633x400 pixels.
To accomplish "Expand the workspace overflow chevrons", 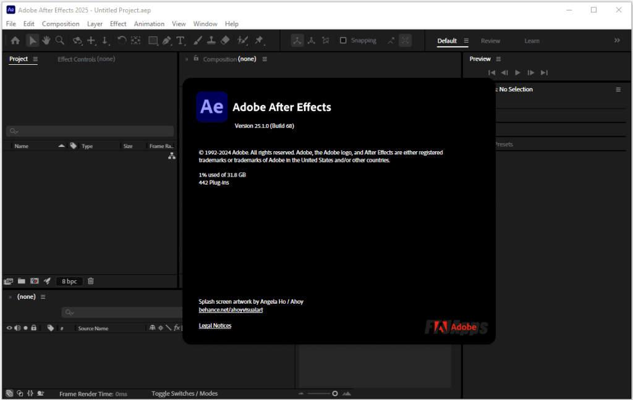I will click(x=616, y=41).
